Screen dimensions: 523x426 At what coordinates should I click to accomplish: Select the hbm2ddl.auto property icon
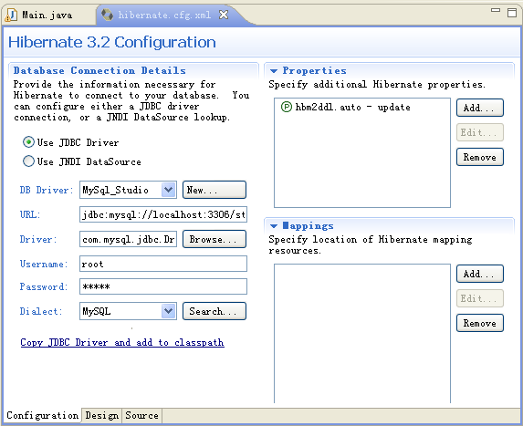pyautogui.click(x=287, y=107)
